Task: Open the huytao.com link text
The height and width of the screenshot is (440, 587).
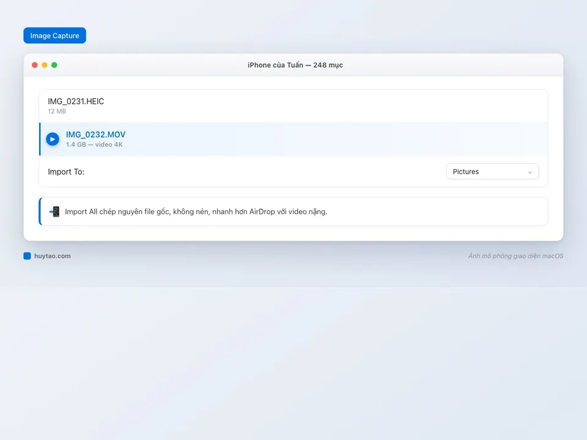Action: pos(53,256)
